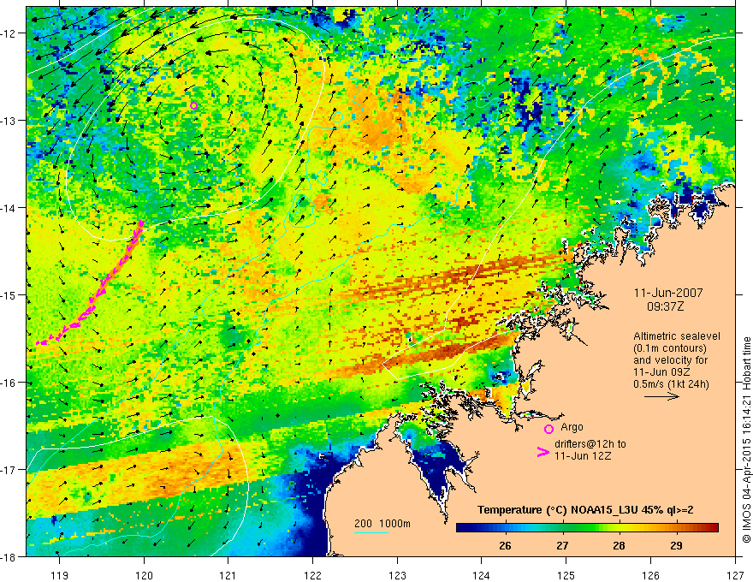Click latitude label -15
The image size is (753, 582).
click(9, 294)
